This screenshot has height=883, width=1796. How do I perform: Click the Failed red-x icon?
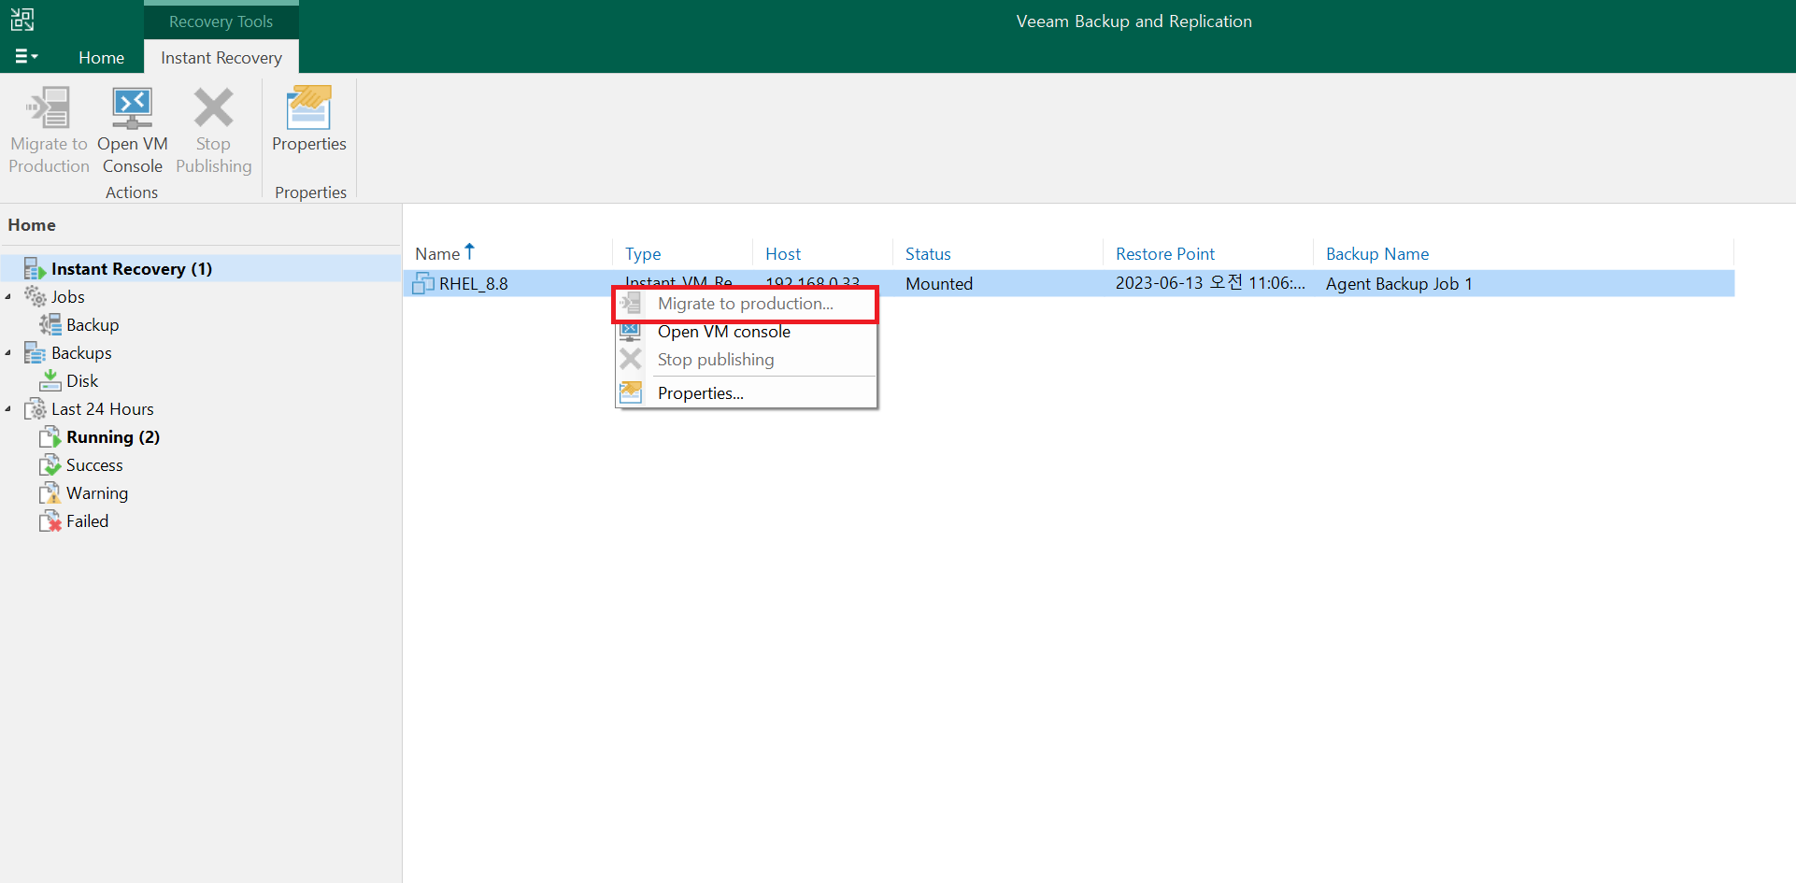50,521
